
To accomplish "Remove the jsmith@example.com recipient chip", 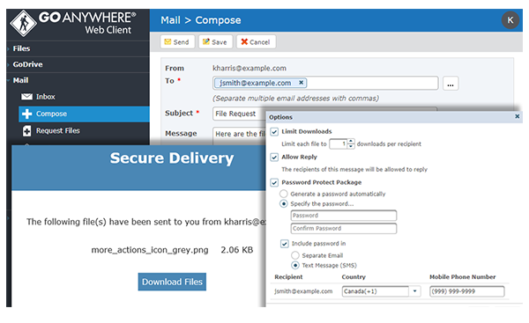I will point(302,82).
